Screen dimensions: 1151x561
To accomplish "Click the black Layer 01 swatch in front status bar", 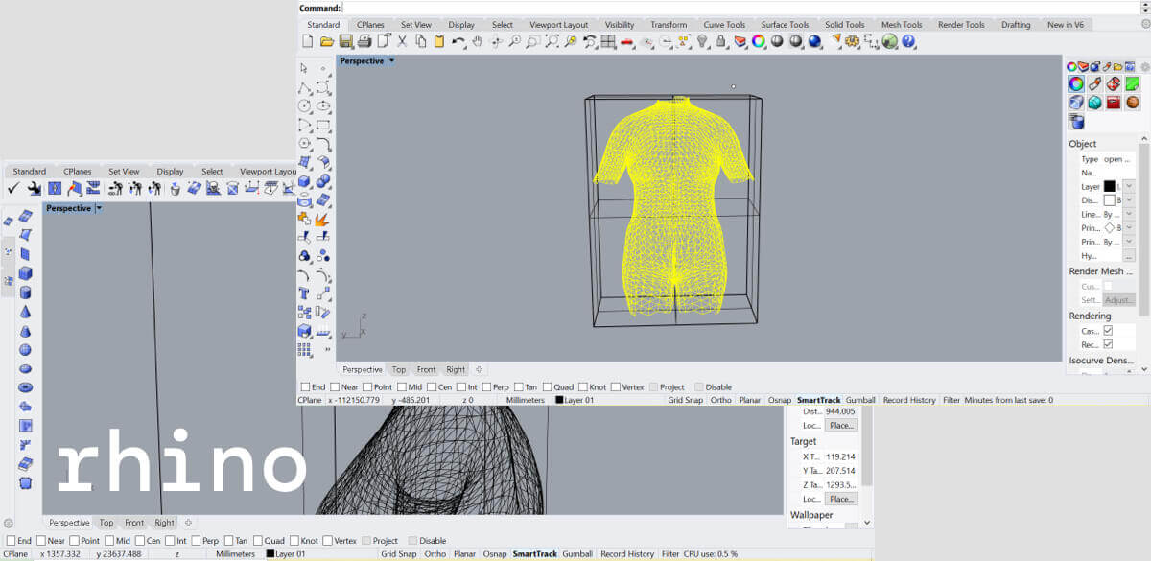I will click(559, 400).
